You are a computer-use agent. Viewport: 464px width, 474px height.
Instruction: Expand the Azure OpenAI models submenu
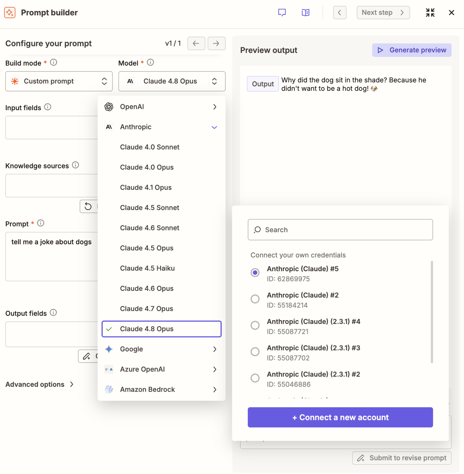[x=161, y=369]
